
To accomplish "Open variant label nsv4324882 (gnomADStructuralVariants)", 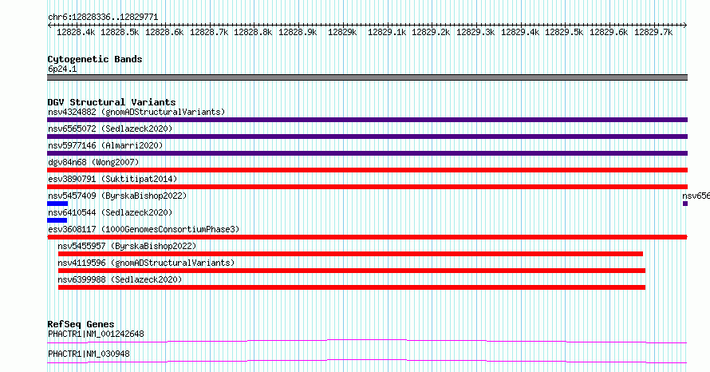I will click(136, 112).
